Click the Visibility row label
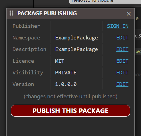 point(28,73)
